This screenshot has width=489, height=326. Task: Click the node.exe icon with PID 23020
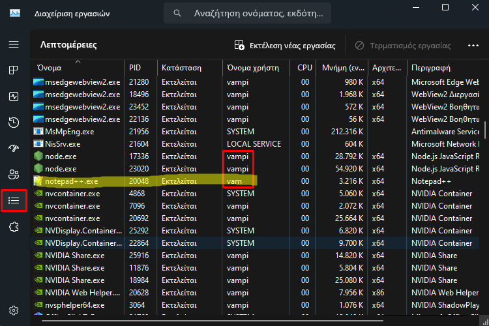[38, 168]
